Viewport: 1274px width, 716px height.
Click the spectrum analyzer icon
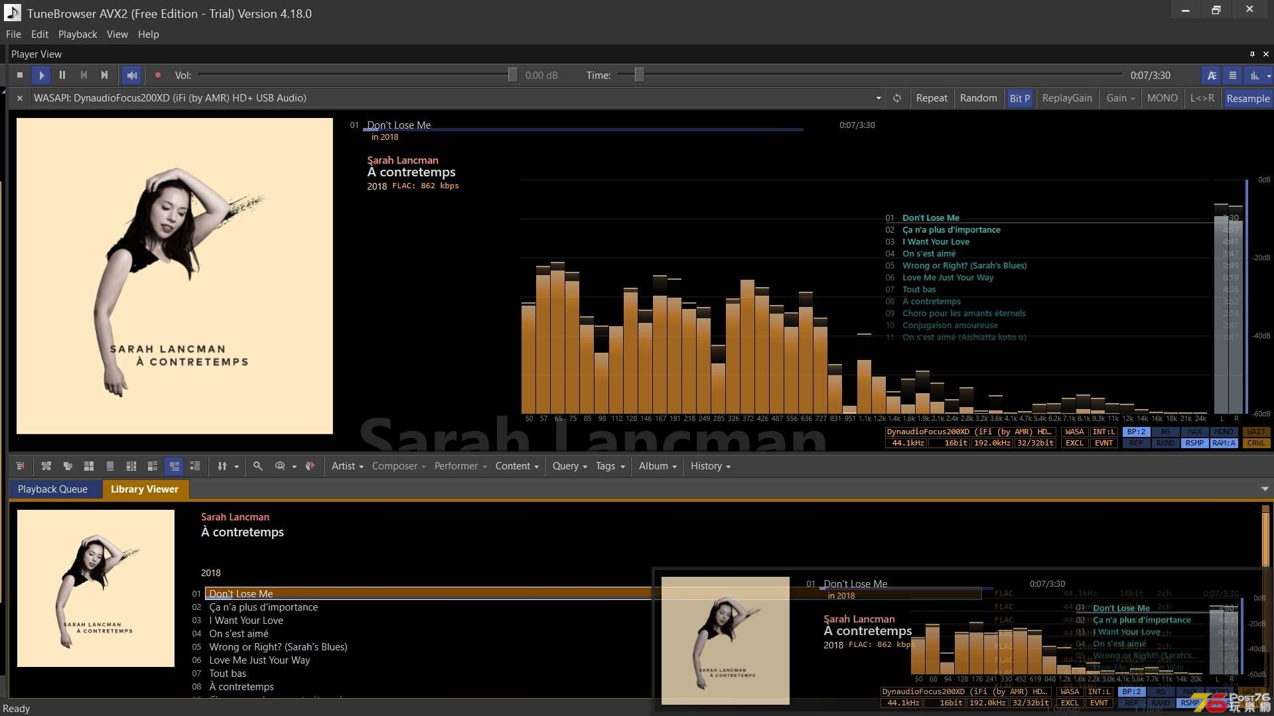(x=1254, y=76)
